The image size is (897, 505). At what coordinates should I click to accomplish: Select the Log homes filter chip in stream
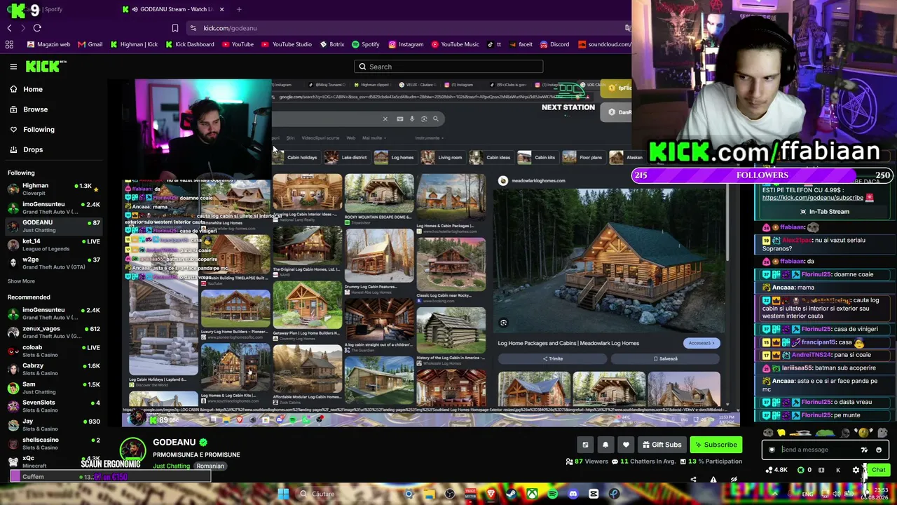(395, 157)
